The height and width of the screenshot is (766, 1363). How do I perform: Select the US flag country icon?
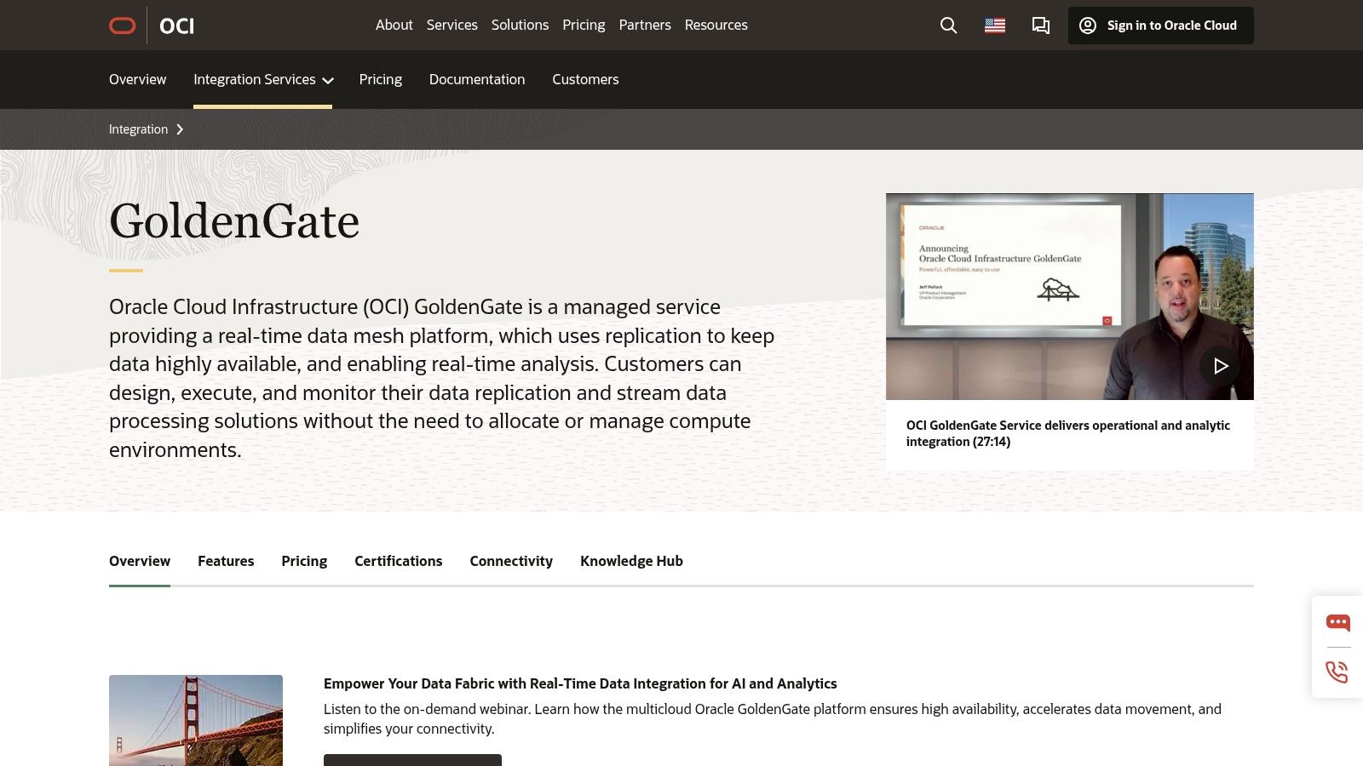(x=994, y=26)
